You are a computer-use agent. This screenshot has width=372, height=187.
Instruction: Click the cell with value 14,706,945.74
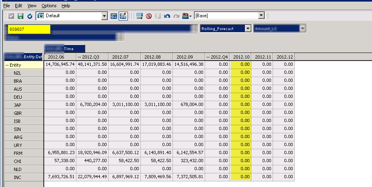coord(60,64)
